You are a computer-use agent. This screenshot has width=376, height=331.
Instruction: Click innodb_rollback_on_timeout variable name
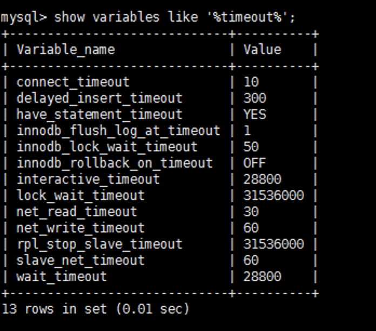click(115, 163)
